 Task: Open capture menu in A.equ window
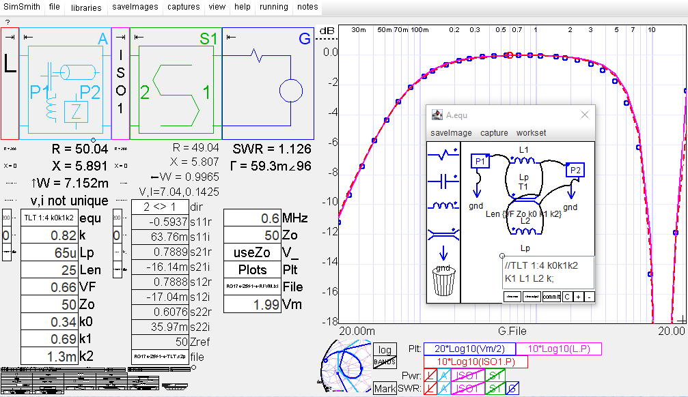[494, 133]
